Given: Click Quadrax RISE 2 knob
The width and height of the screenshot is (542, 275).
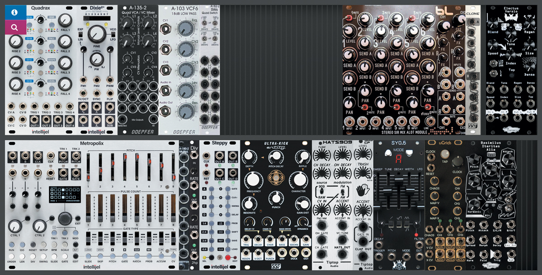Looking at the screenshot, I should (15, 41).
